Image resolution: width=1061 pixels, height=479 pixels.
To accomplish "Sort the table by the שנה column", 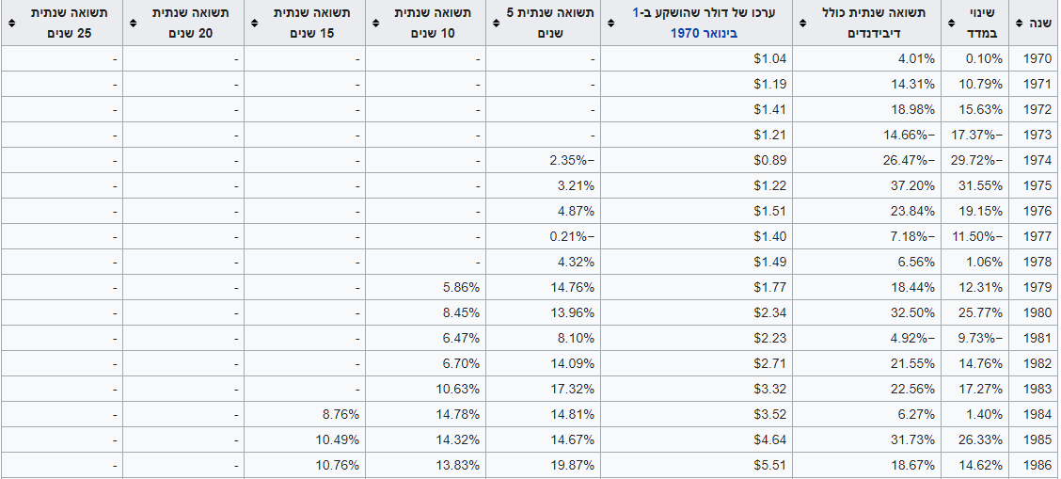I will tap(1019, 24).
